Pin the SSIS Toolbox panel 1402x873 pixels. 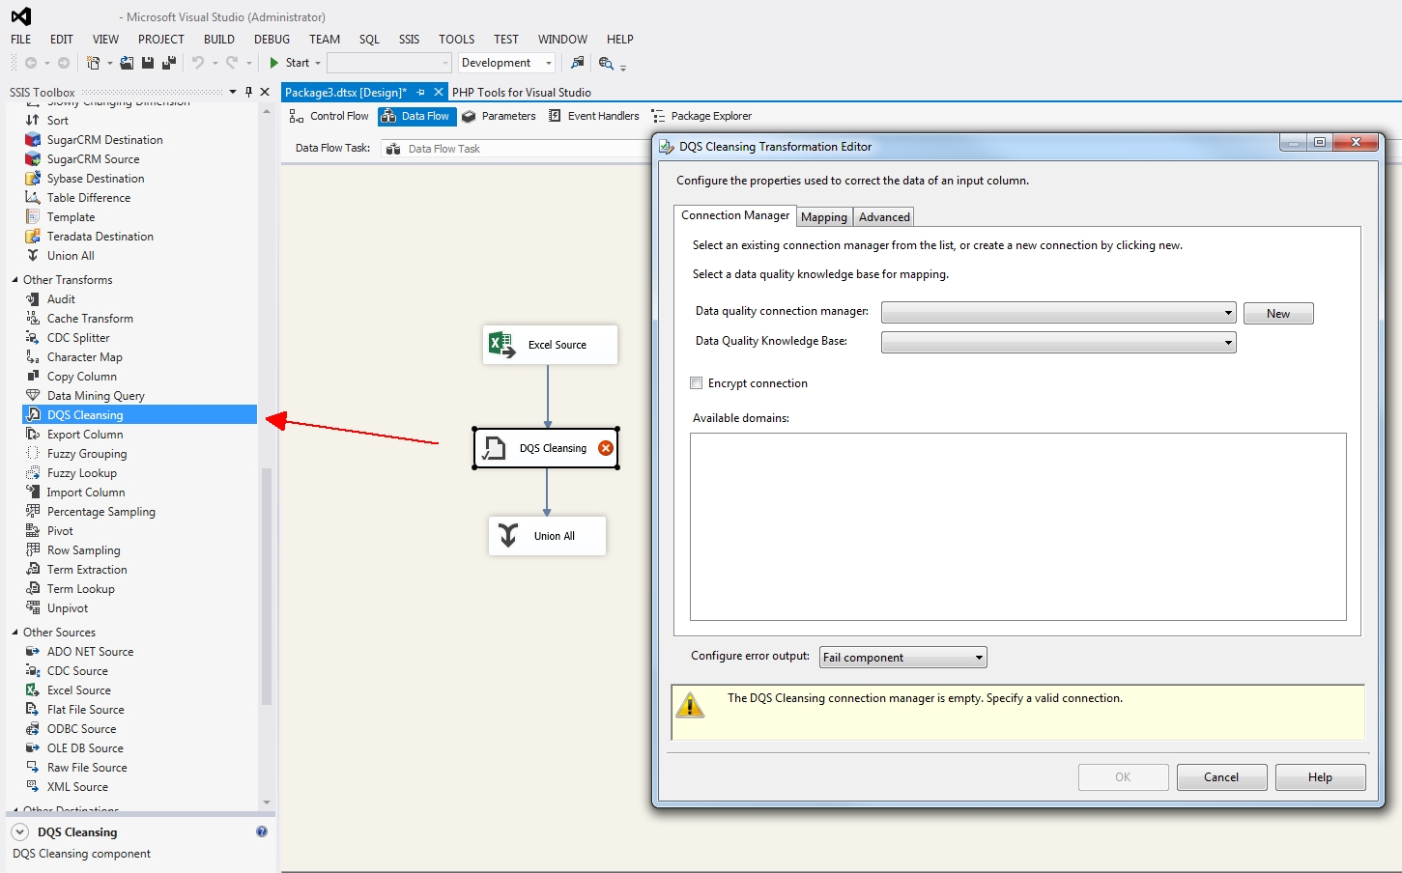tap(248, 92)
